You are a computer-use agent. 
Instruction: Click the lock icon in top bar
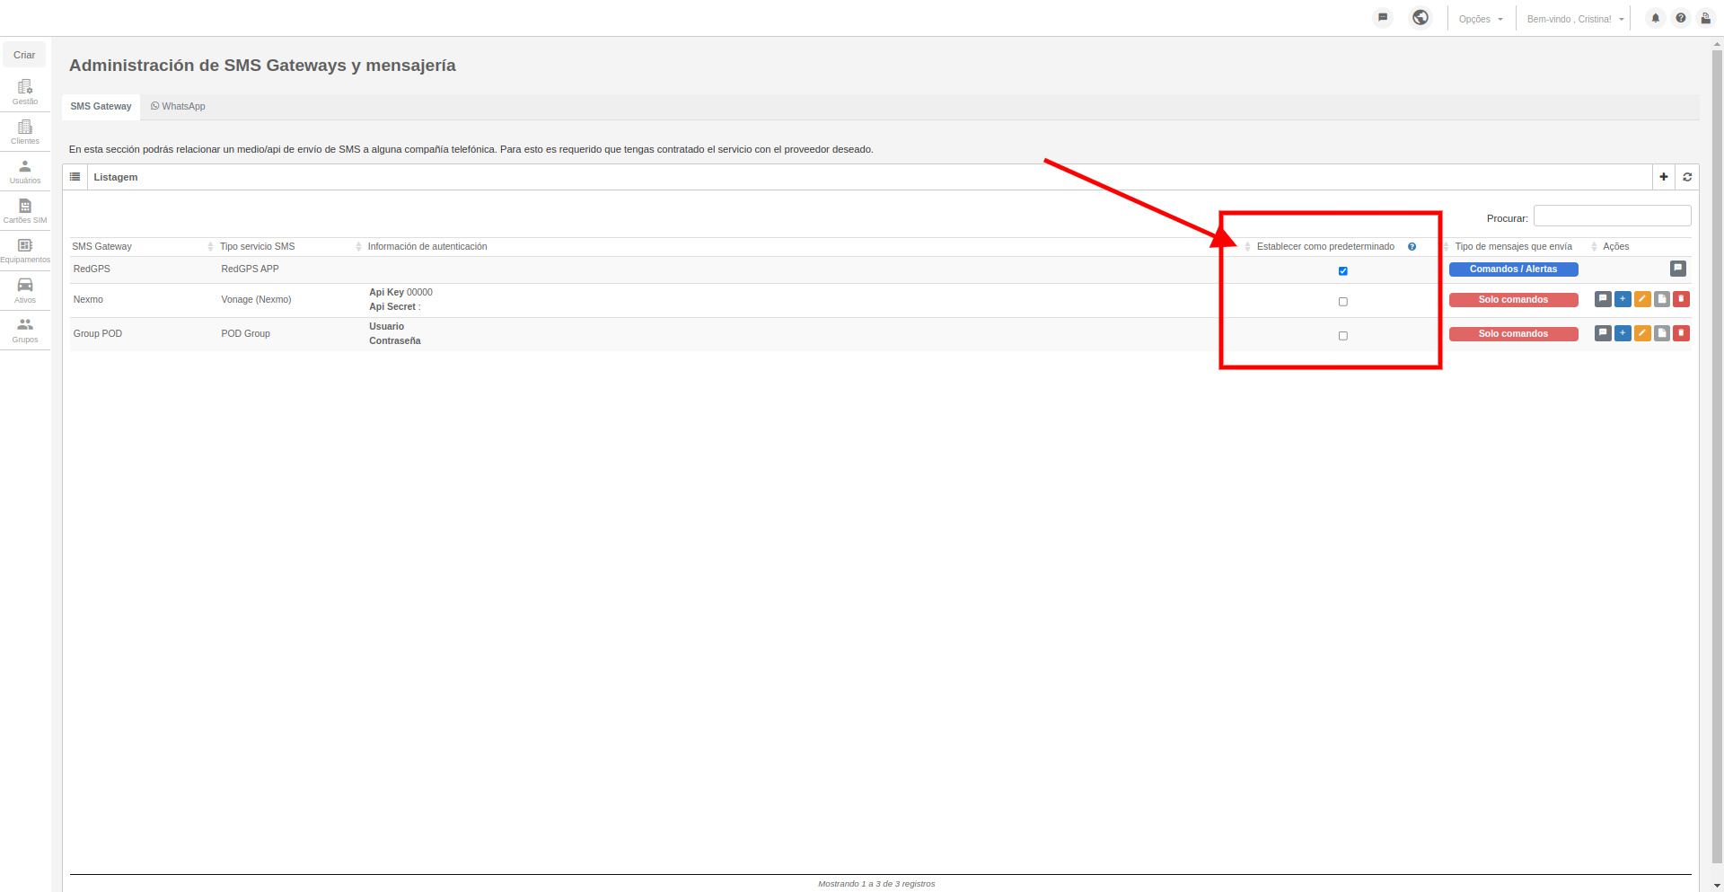tap(1706, 18)
